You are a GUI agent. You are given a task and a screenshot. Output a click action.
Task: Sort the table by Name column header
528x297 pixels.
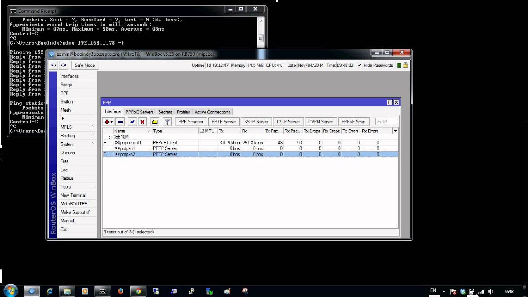pyautogui.click(x=132, y=131)
